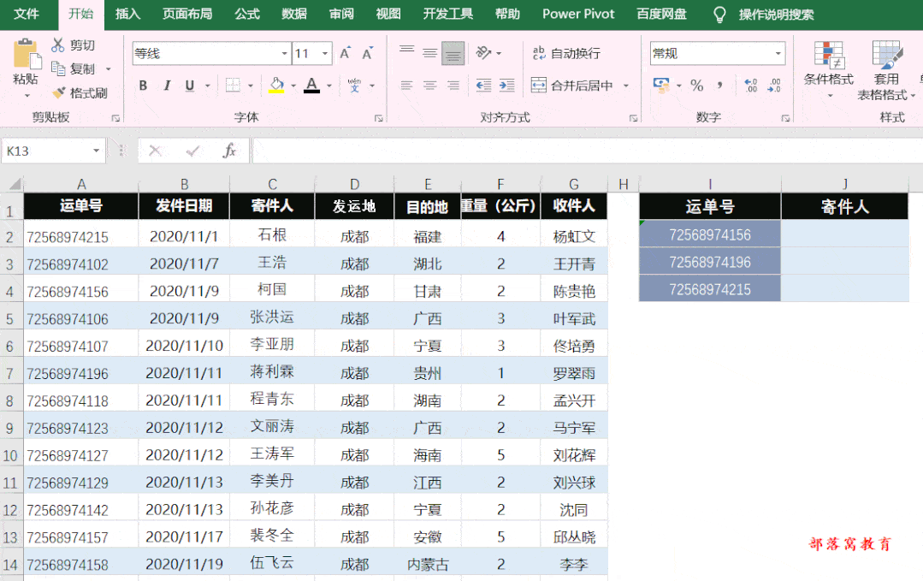Open Format as Table (套用表格格式)
The height and width of the screenshot is (581, 923).
(x=886, y=71)
